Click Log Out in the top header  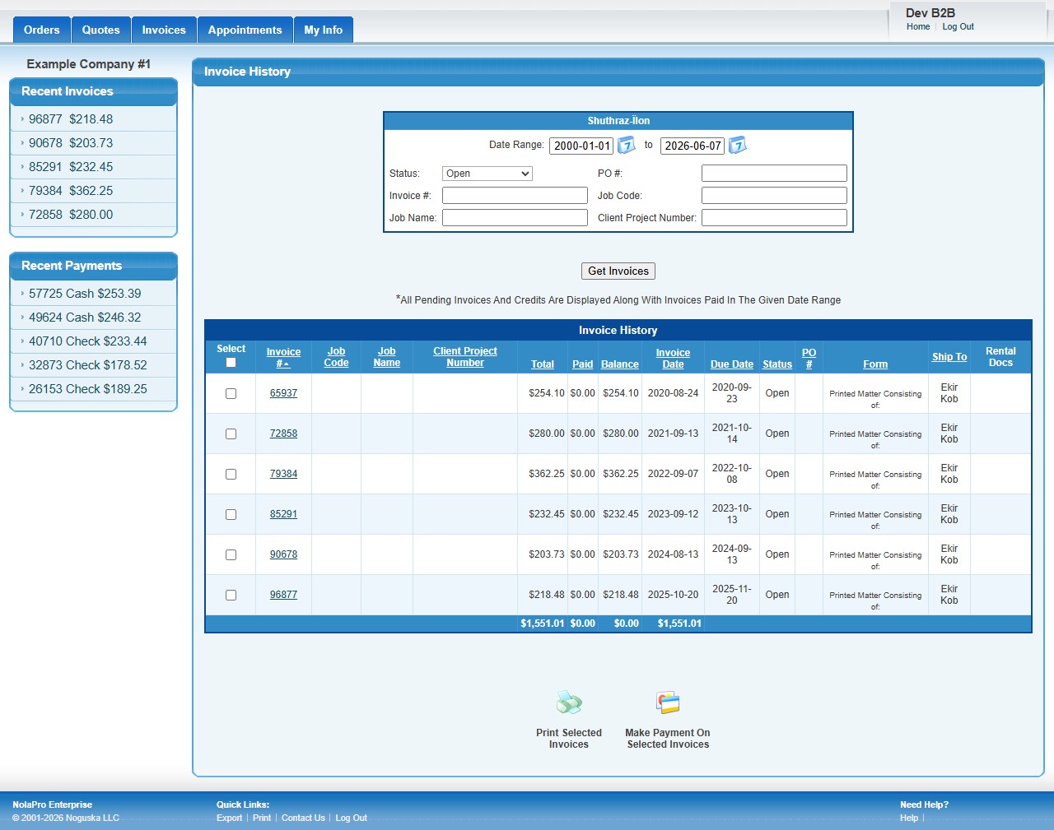coord(958,26)
